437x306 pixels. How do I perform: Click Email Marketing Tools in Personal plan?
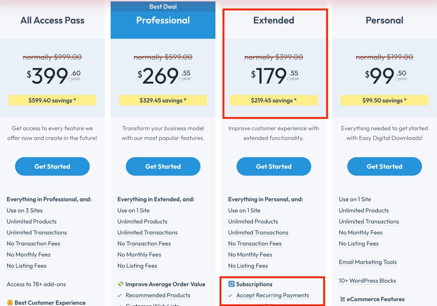[x=368, y=262]
